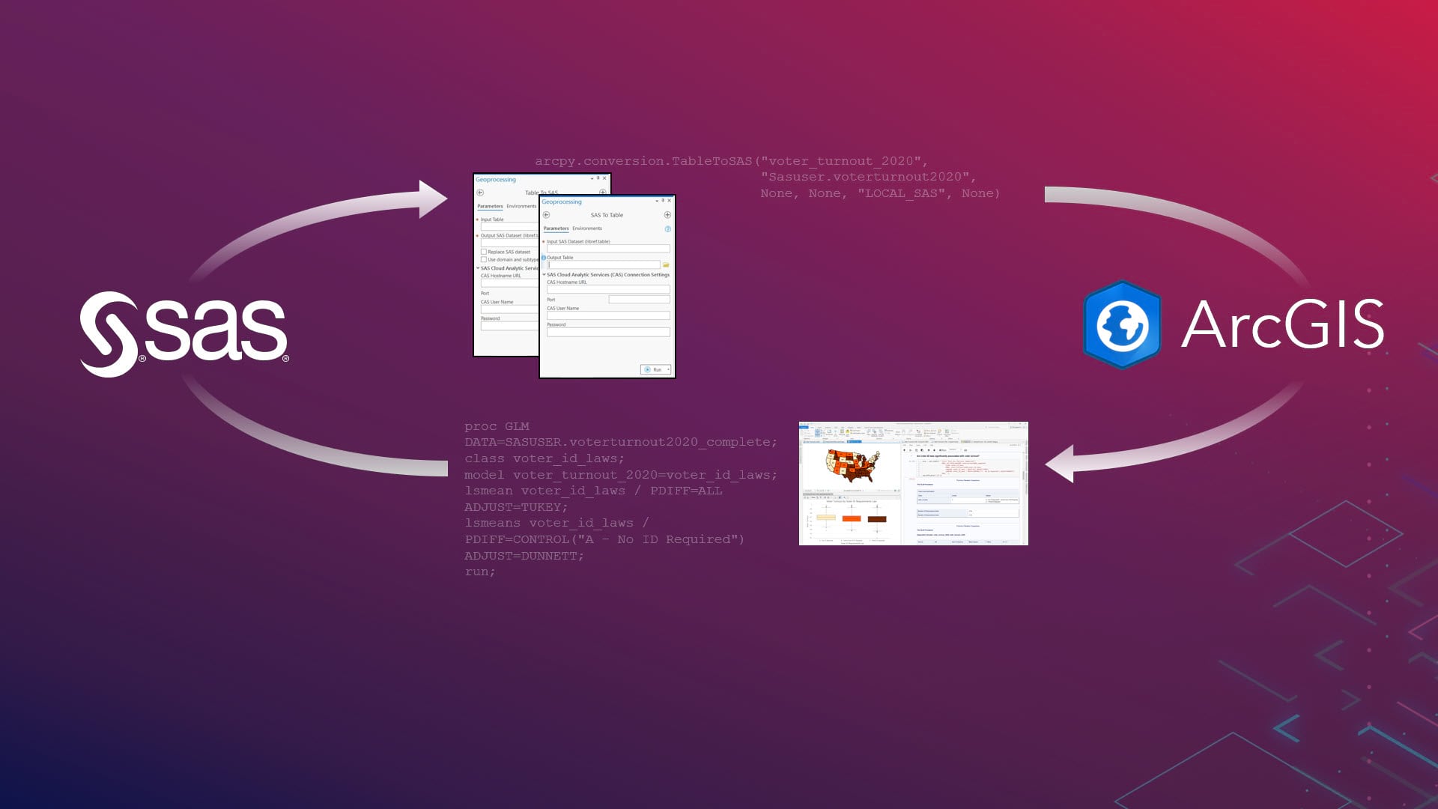
Task: Collapse SAS Cloud Analytic Services in Table To SAS
Action: tap(478, 268)
